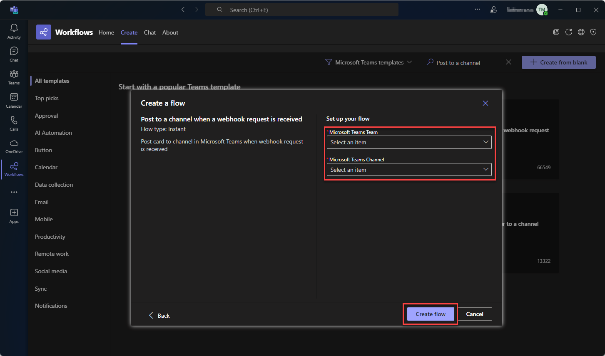This screenshot has height=356, width=605.
Task: Open the pop-out app icon
Action: 556,32
